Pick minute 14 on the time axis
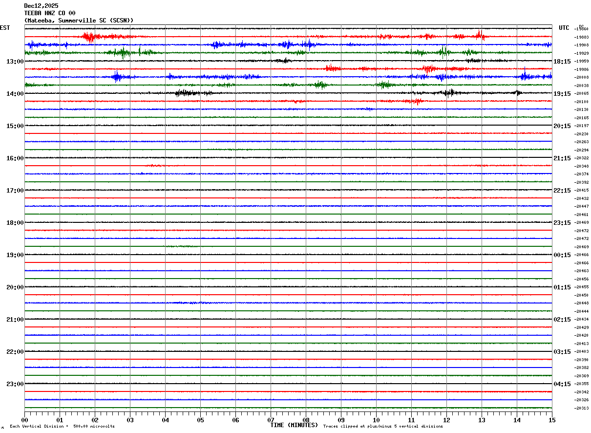Viewport: 591px width, 433px height. (x=517, y=420)
